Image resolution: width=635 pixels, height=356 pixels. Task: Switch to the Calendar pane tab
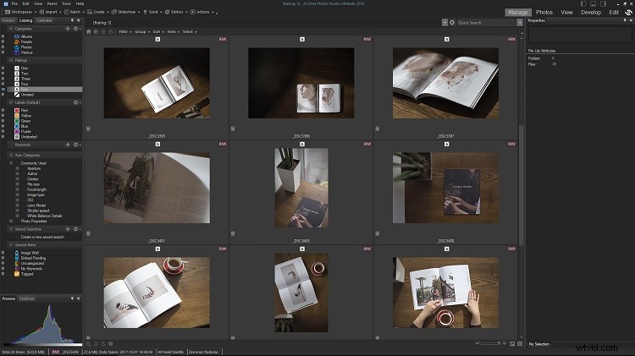[44, 20]
